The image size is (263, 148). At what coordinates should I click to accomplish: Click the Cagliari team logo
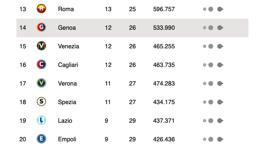click(x=41, y=64)
